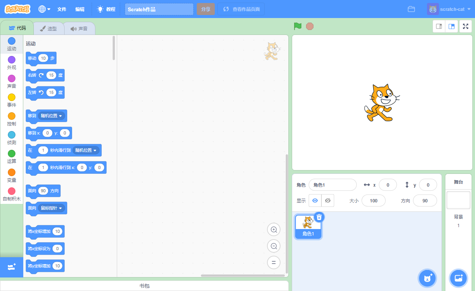Screen dimensions: 475x291
Task: Enter full screen stage mode
Action: point(466,26)
